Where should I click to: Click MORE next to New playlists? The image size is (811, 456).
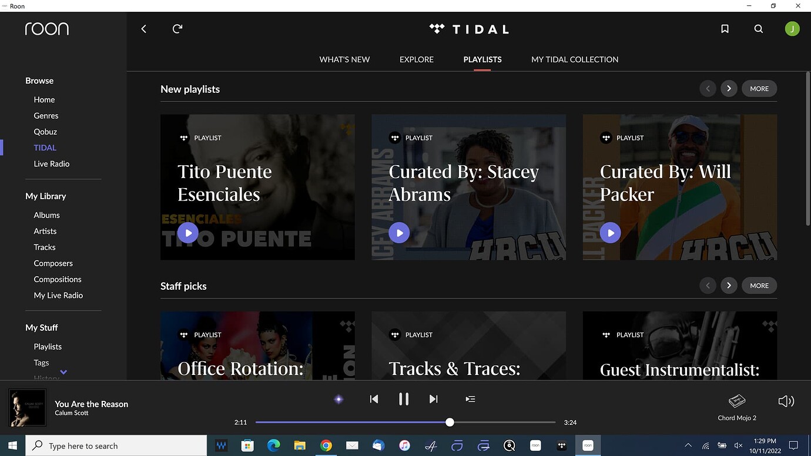[x=759, y=88]
